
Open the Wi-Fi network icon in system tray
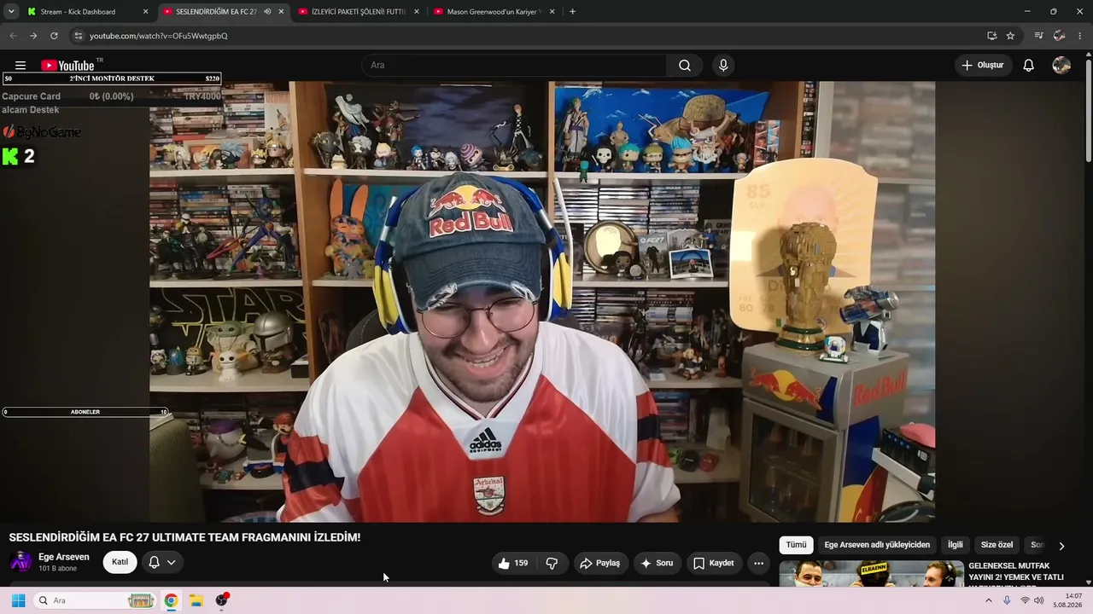1025,600
